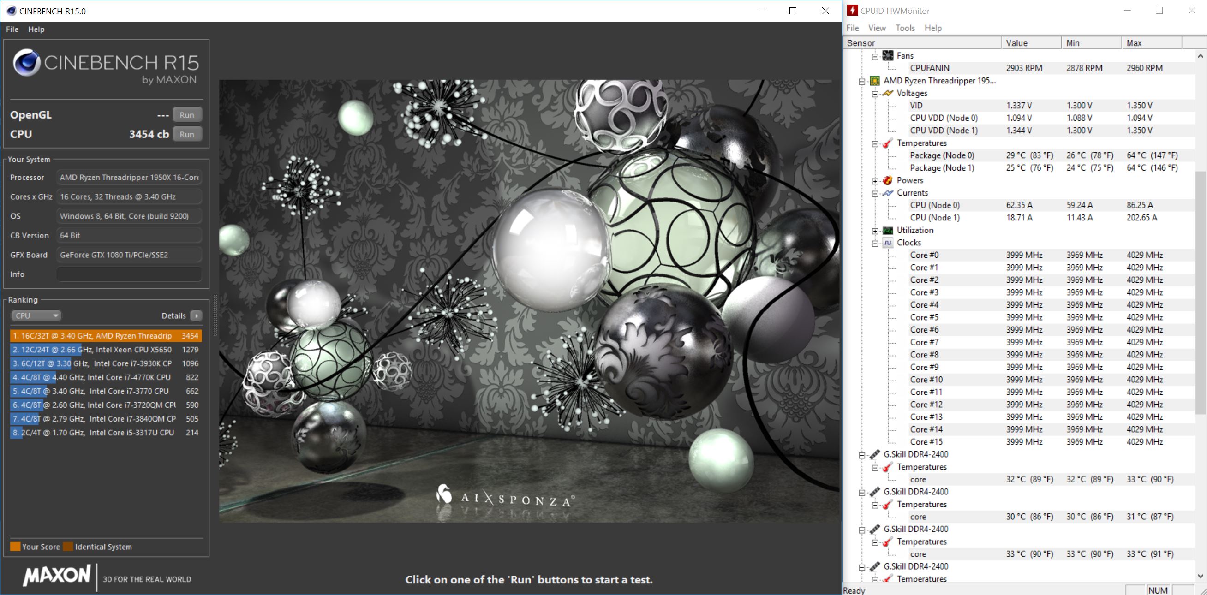
Task: Click the Utilization graph icon
Action: coord(887,230)
